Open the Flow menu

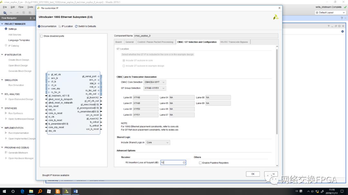21,7
